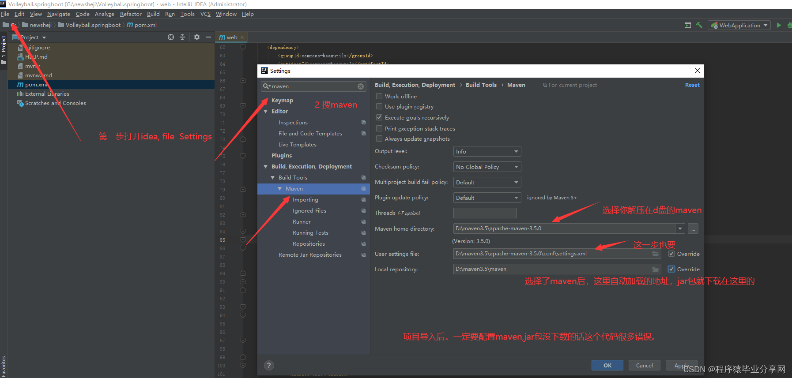Click the Settings search field
792x378 pixels.
click(313, 86)
